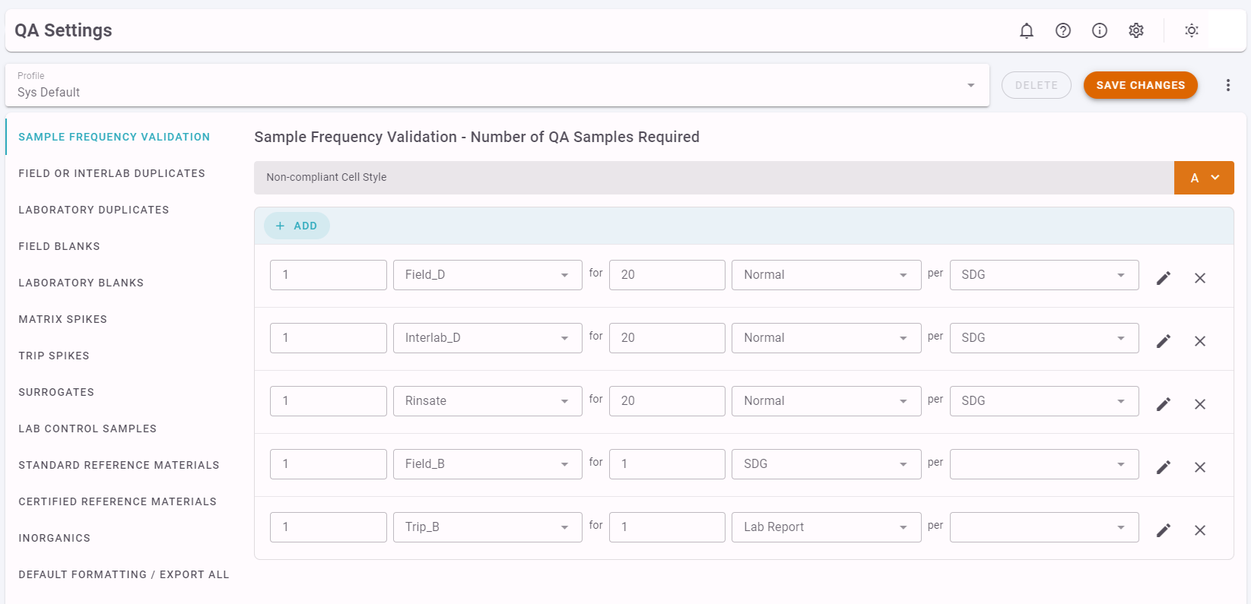Open the three-dot more options menu
1251x604 pixels.
(1228, 85)
